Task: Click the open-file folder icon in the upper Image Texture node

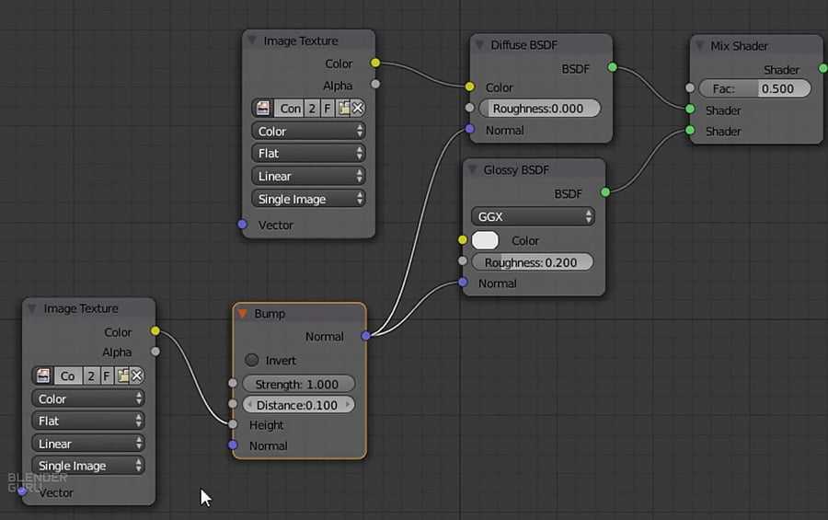Action: (344, 109)
